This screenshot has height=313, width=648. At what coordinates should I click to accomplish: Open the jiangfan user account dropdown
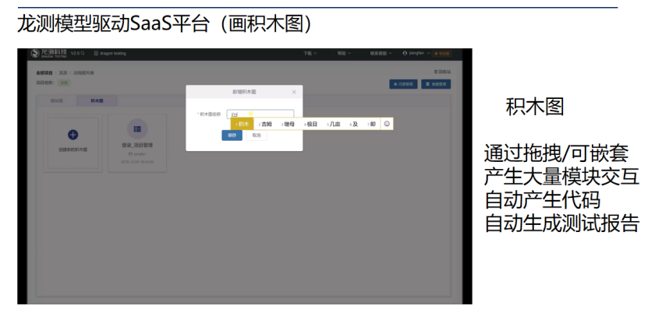(x=416, y=54)
